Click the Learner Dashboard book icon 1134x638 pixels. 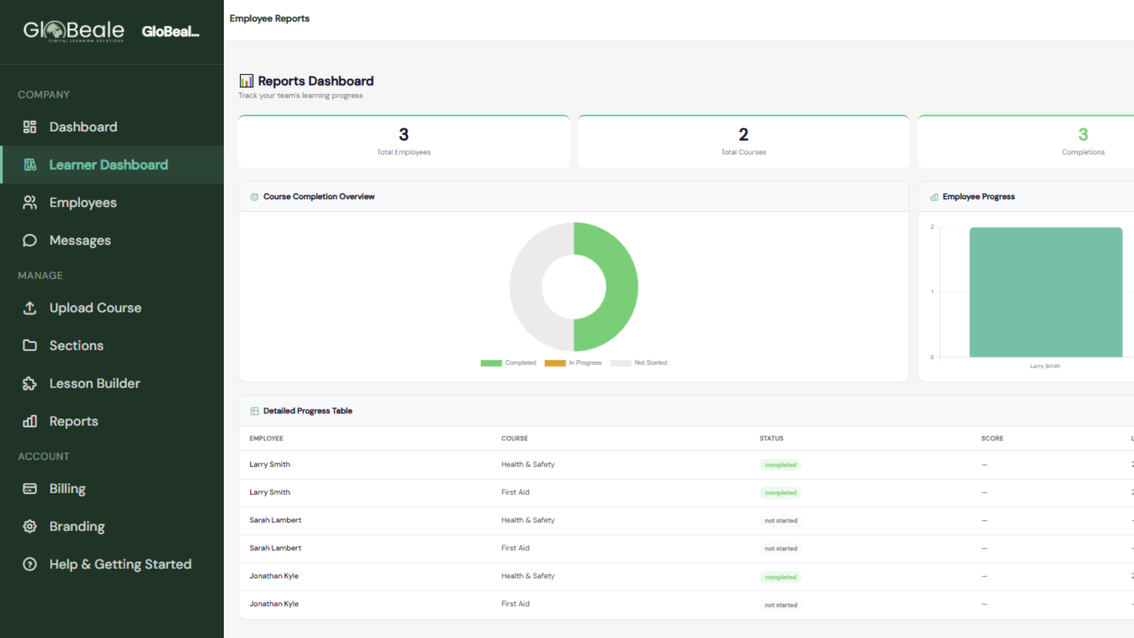coord(30,165)
